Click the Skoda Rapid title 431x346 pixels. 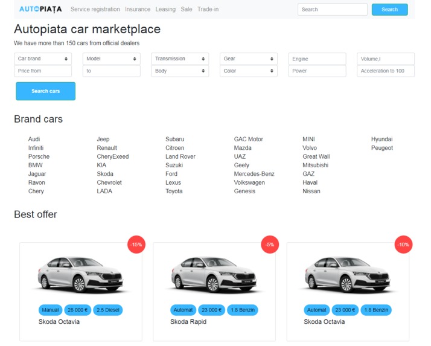[x=188, y=322]
